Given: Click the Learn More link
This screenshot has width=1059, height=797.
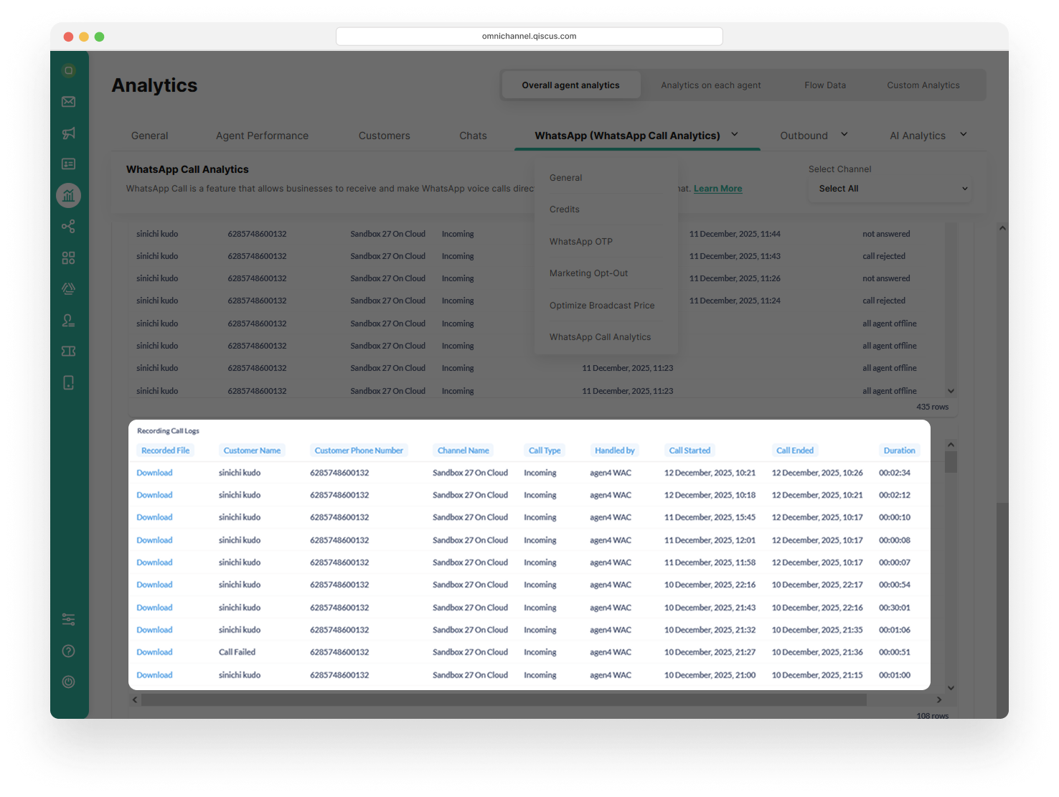Looking at the screenshot, I should [718, 189].
